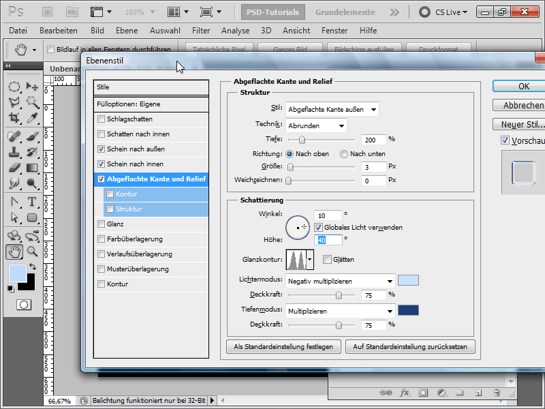The width and height of the screenshot is (545, 409).
Task: Enable Schatten nach innen checkbox
Action: pos(101,134)
